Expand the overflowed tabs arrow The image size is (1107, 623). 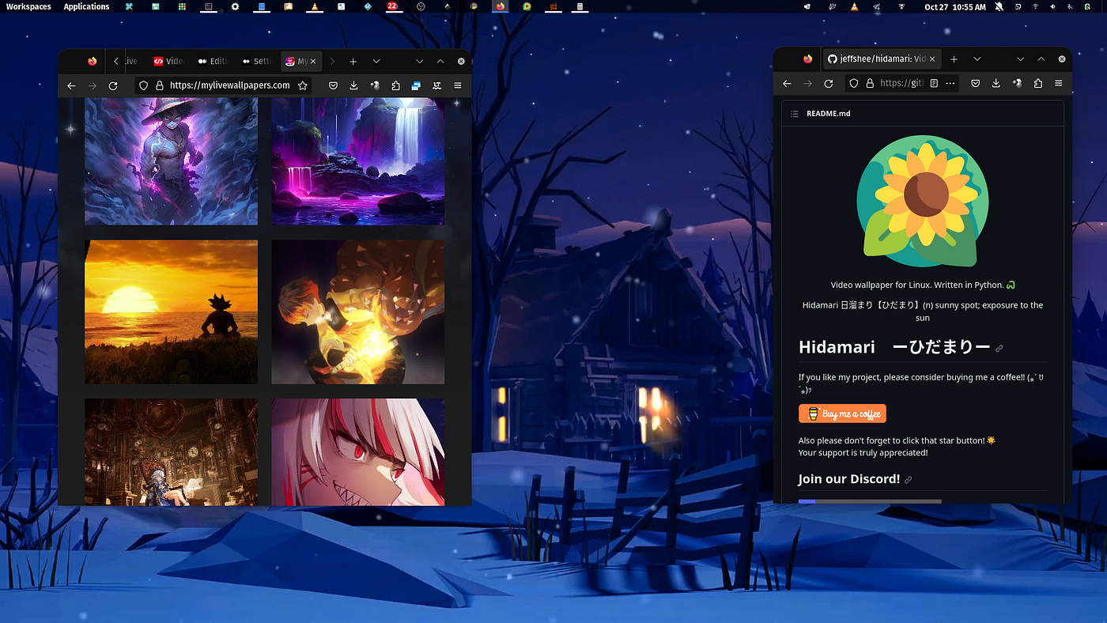(x=332, y=61)
